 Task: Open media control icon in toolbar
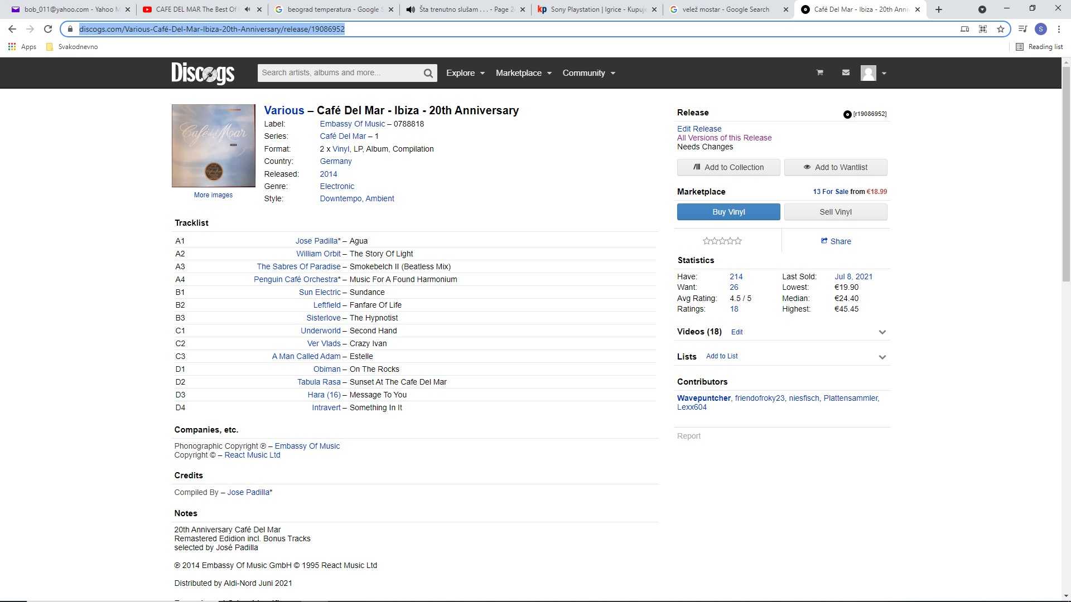(1022, 29)
